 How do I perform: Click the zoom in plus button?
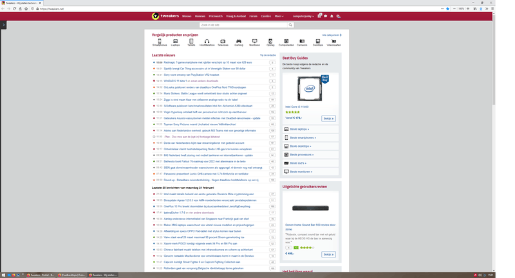click(x=468, y=9)
